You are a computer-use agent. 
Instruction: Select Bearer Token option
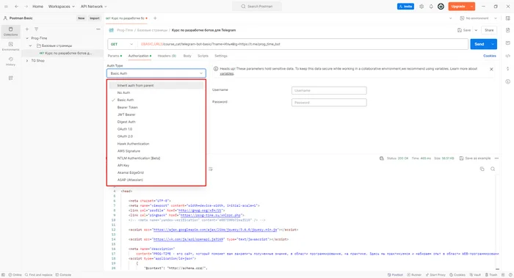point(156,107)
